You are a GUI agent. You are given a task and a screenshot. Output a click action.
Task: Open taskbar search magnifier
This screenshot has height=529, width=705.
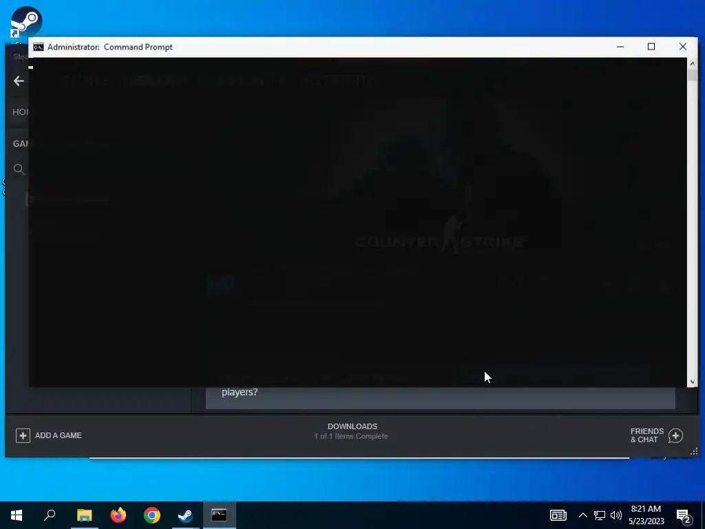tap(50, 515)
